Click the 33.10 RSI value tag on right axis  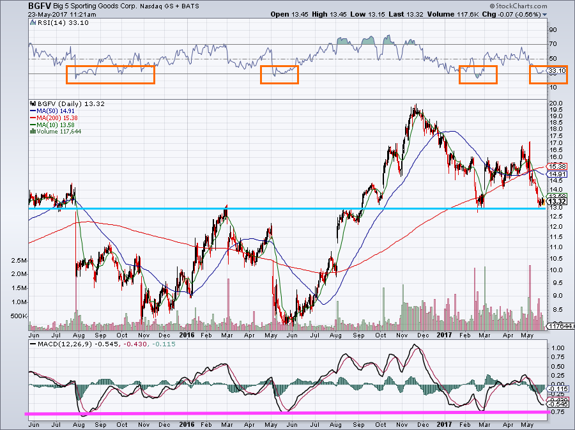pos(557,70)
